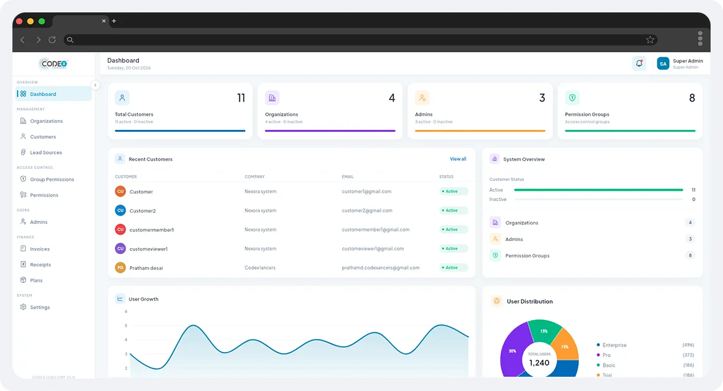Screen dimensions: 723x391
Task: Click the Basic legend entry
Action: click(x=646, y=366)
